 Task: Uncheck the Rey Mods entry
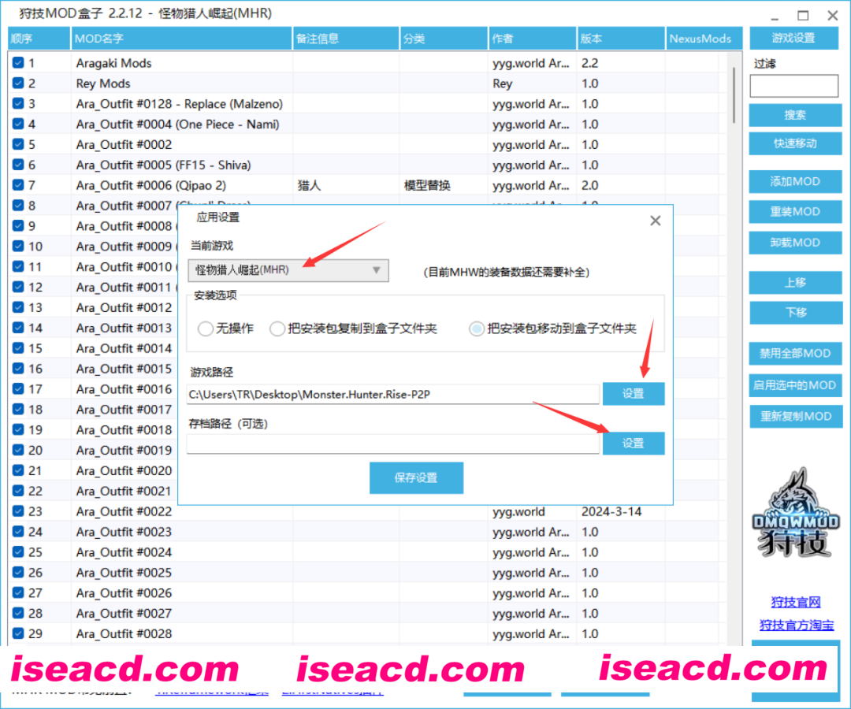pyautogui.click(x=17, y=84)
